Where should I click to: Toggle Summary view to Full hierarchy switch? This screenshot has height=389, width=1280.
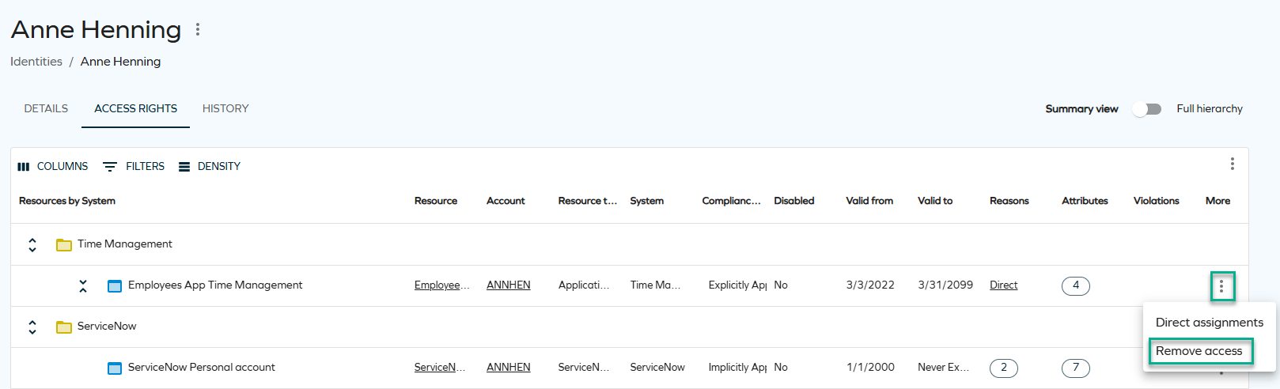(x=1146, y=109)
